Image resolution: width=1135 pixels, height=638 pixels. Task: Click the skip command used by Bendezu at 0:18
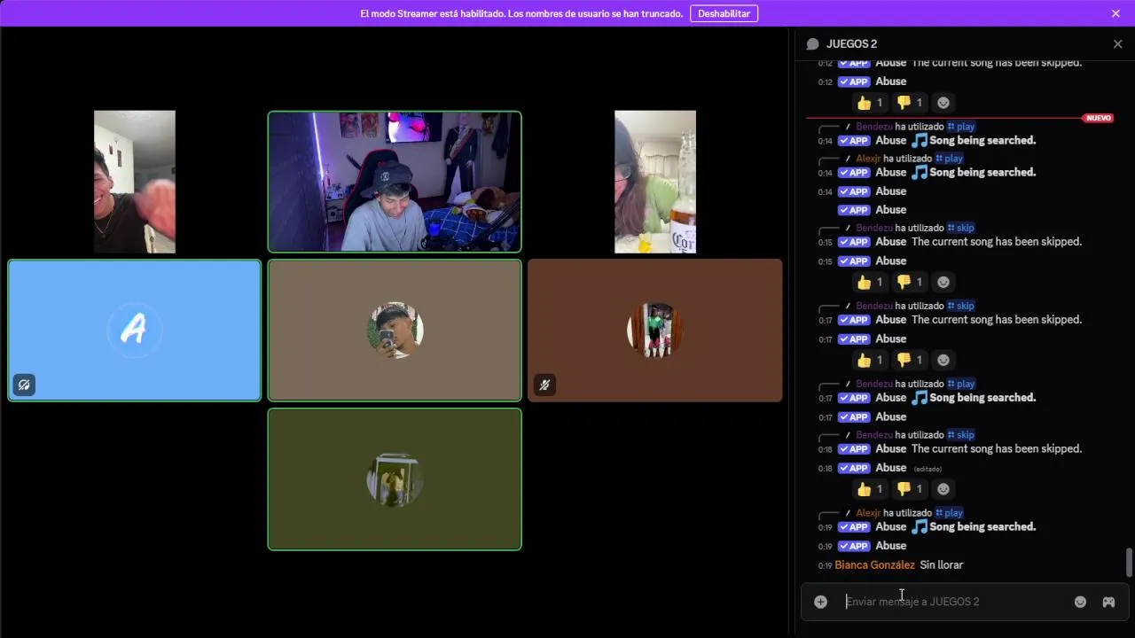click(961, 435)
